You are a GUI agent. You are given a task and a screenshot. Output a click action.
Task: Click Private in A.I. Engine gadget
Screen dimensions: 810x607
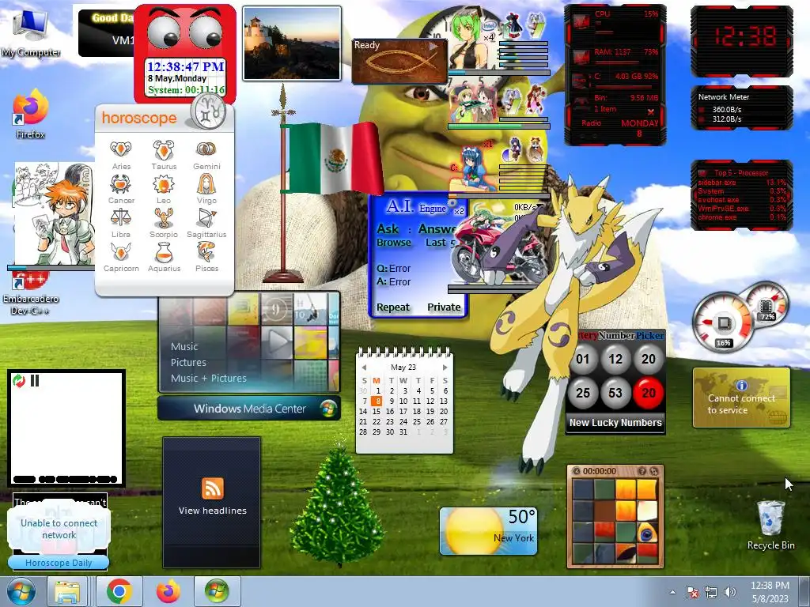pos(444,307)
